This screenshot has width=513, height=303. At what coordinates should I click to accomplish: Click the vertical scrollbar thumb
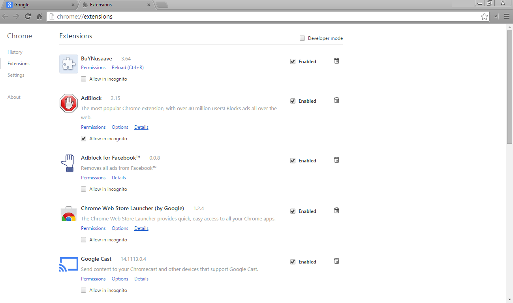pos(510,87)
